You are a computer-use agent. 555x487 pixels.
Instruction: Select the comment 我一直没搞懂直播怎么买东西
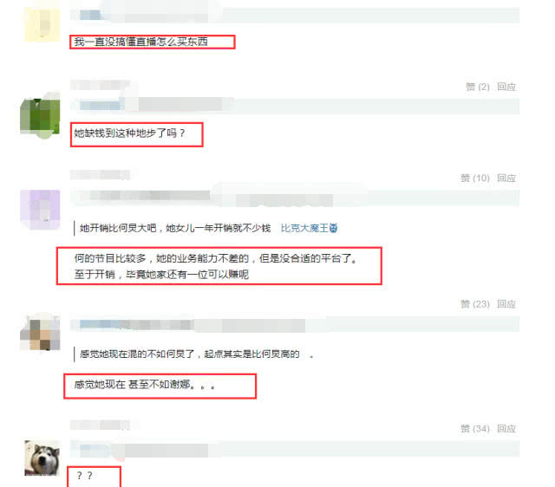[x=140, y=42]
